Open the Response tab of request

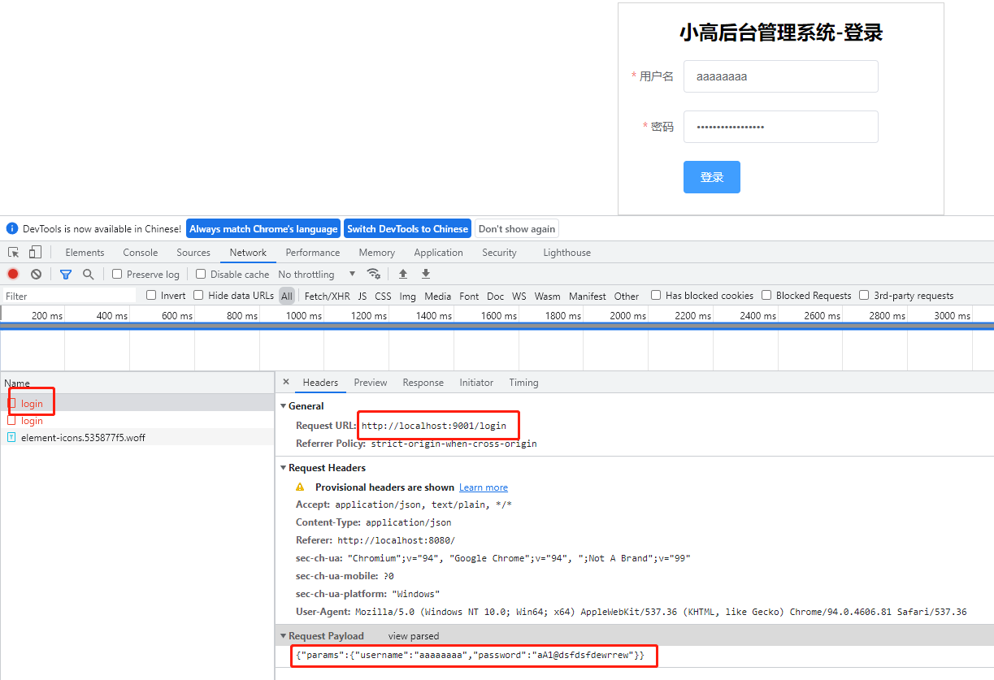(x=423, y=383)
